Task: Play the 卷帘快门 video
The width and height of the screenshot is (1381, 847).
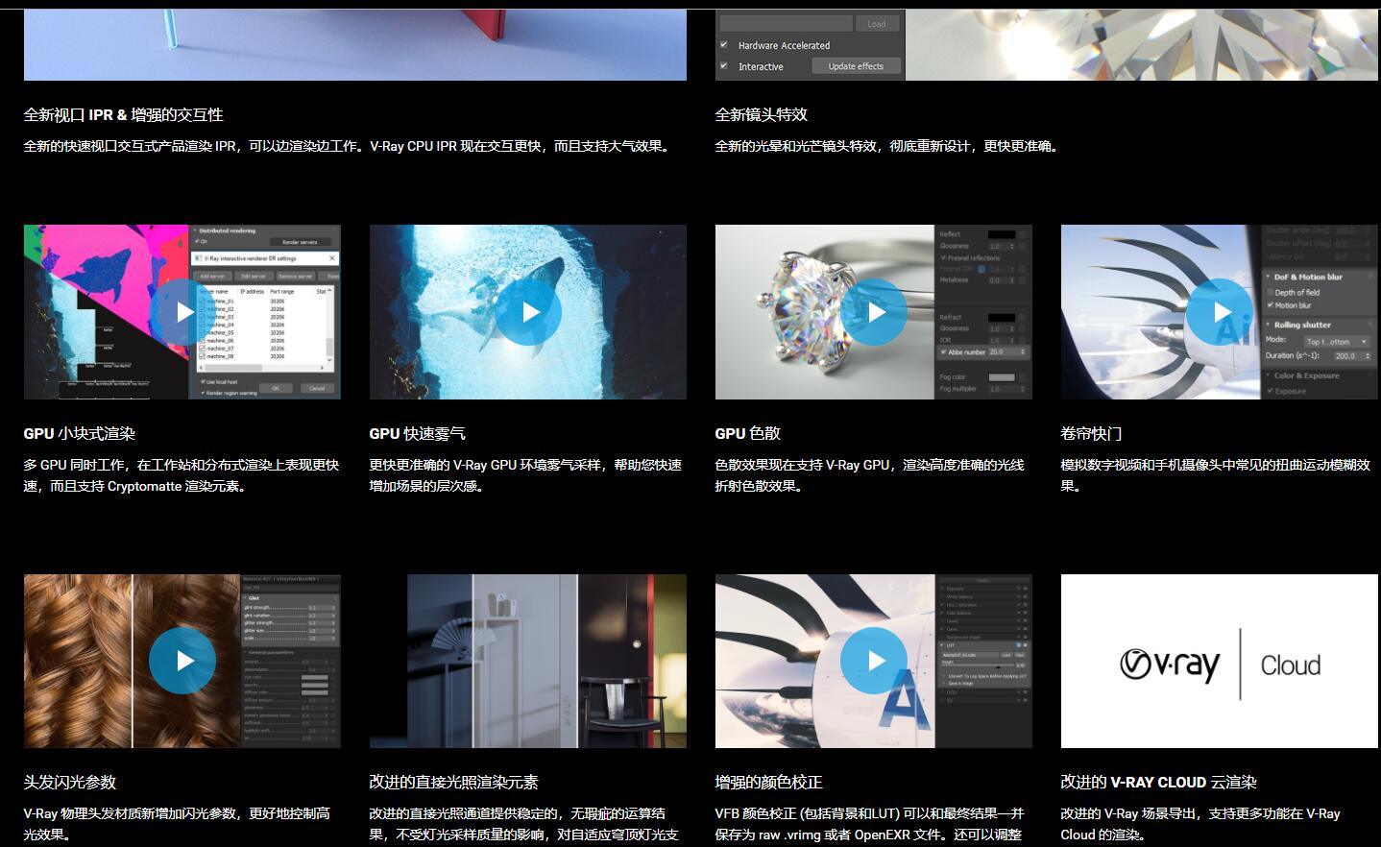Action: point(1220,312)
